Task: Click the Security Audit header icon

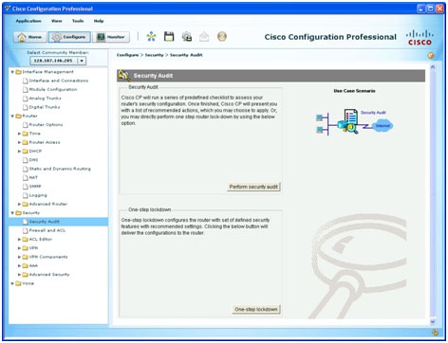Action: 123,76
